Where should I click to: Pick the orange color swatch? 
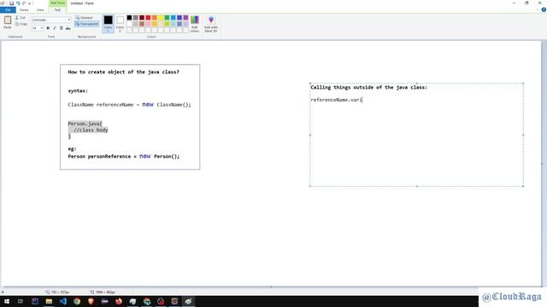pyautogui.click(x=155, y=17)
